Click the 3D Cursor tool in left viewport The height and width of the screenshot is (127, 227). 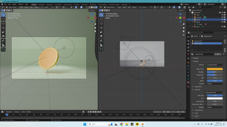(3, 19)
